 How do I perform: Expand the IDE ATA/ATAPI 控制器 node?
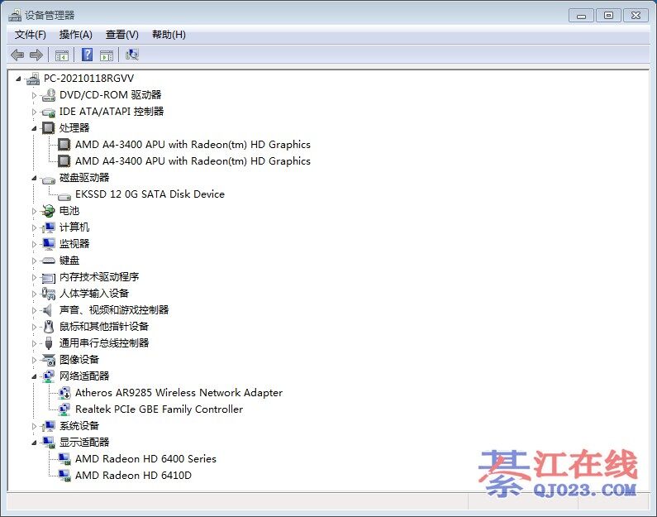tap(35, 112)
